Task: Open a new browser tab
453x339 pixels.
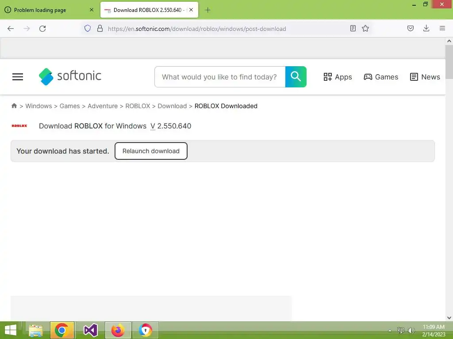Action: point(207,10)
